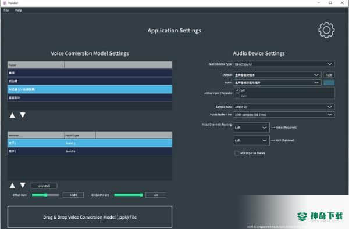Select the highlighted Bundle version row
The height and width of the screenshot is (229, 349).
pyautogui.click(x=90, y=143)
